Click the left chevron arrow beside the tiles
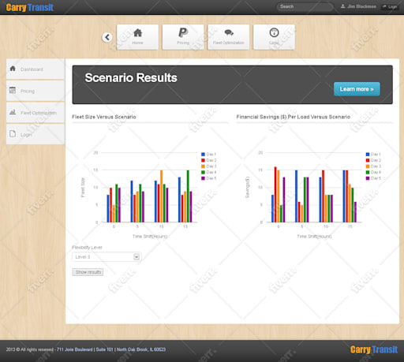The height and width of the screenshot is (362, 404). (x=107, y=37)
